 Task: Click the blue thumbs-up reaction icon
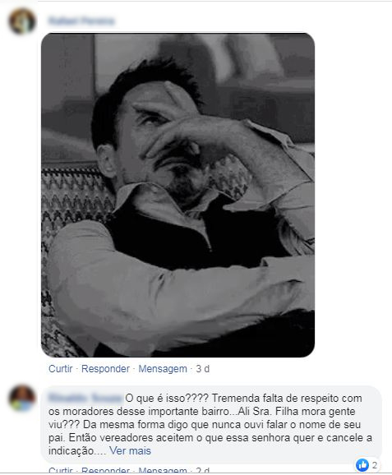click(362, 464)
